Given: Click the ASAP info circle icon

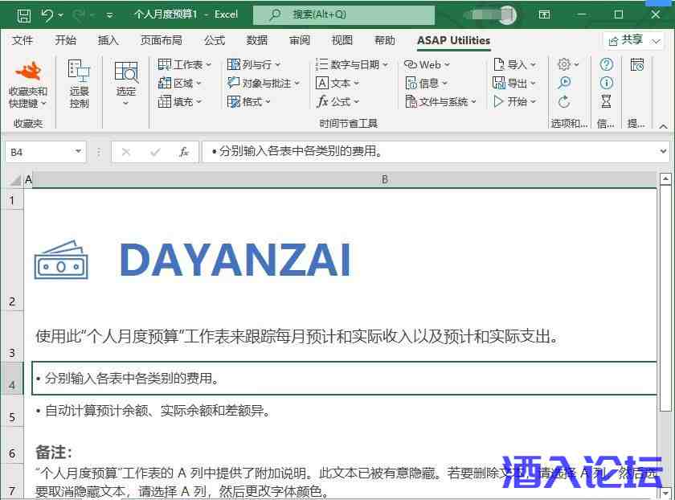Looking at the screenshot, I should [607, 83].
